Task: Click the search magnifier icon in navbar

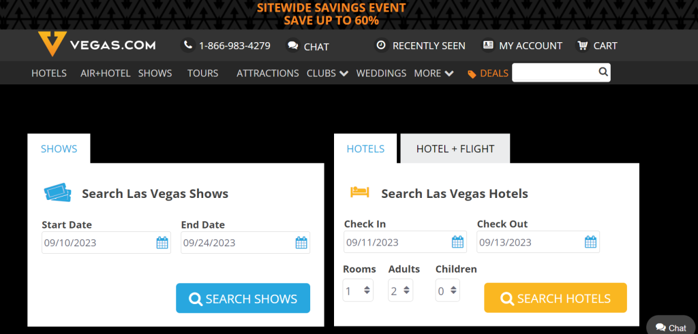Action: click(x=603, y=72)
